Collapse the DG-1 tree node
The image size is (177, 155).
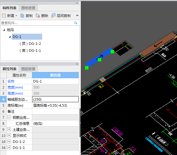click(x=10, y=37)
